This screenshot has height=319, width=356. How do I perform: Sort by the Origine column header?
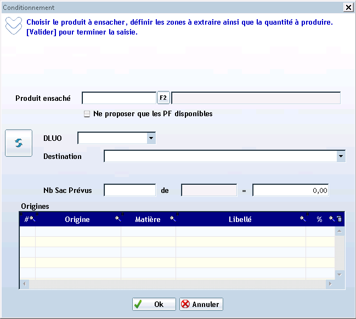(x=77, y=219)
